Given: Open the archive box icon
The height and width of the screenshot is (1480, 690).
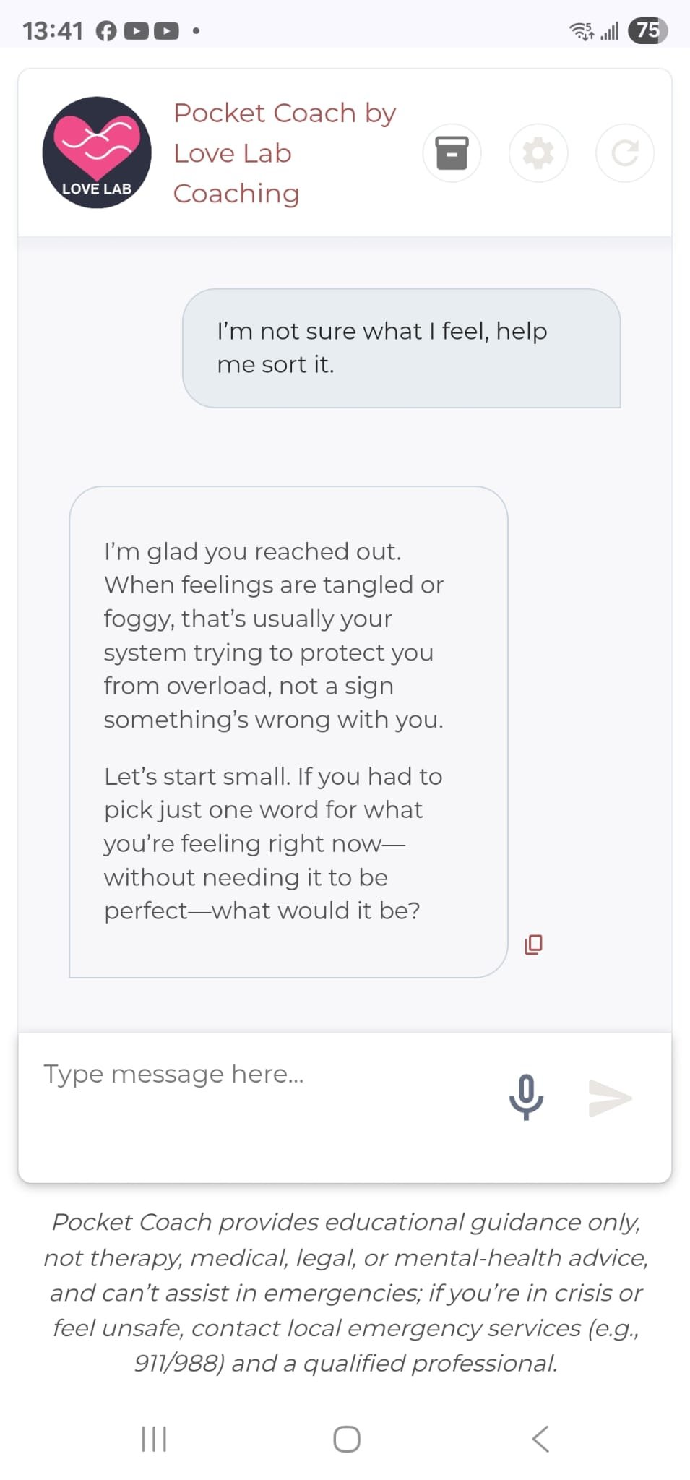Looking at the screenshot, I should tap(452, 152).
